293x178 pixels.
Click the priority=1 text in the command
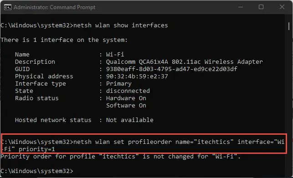point(36,149)
